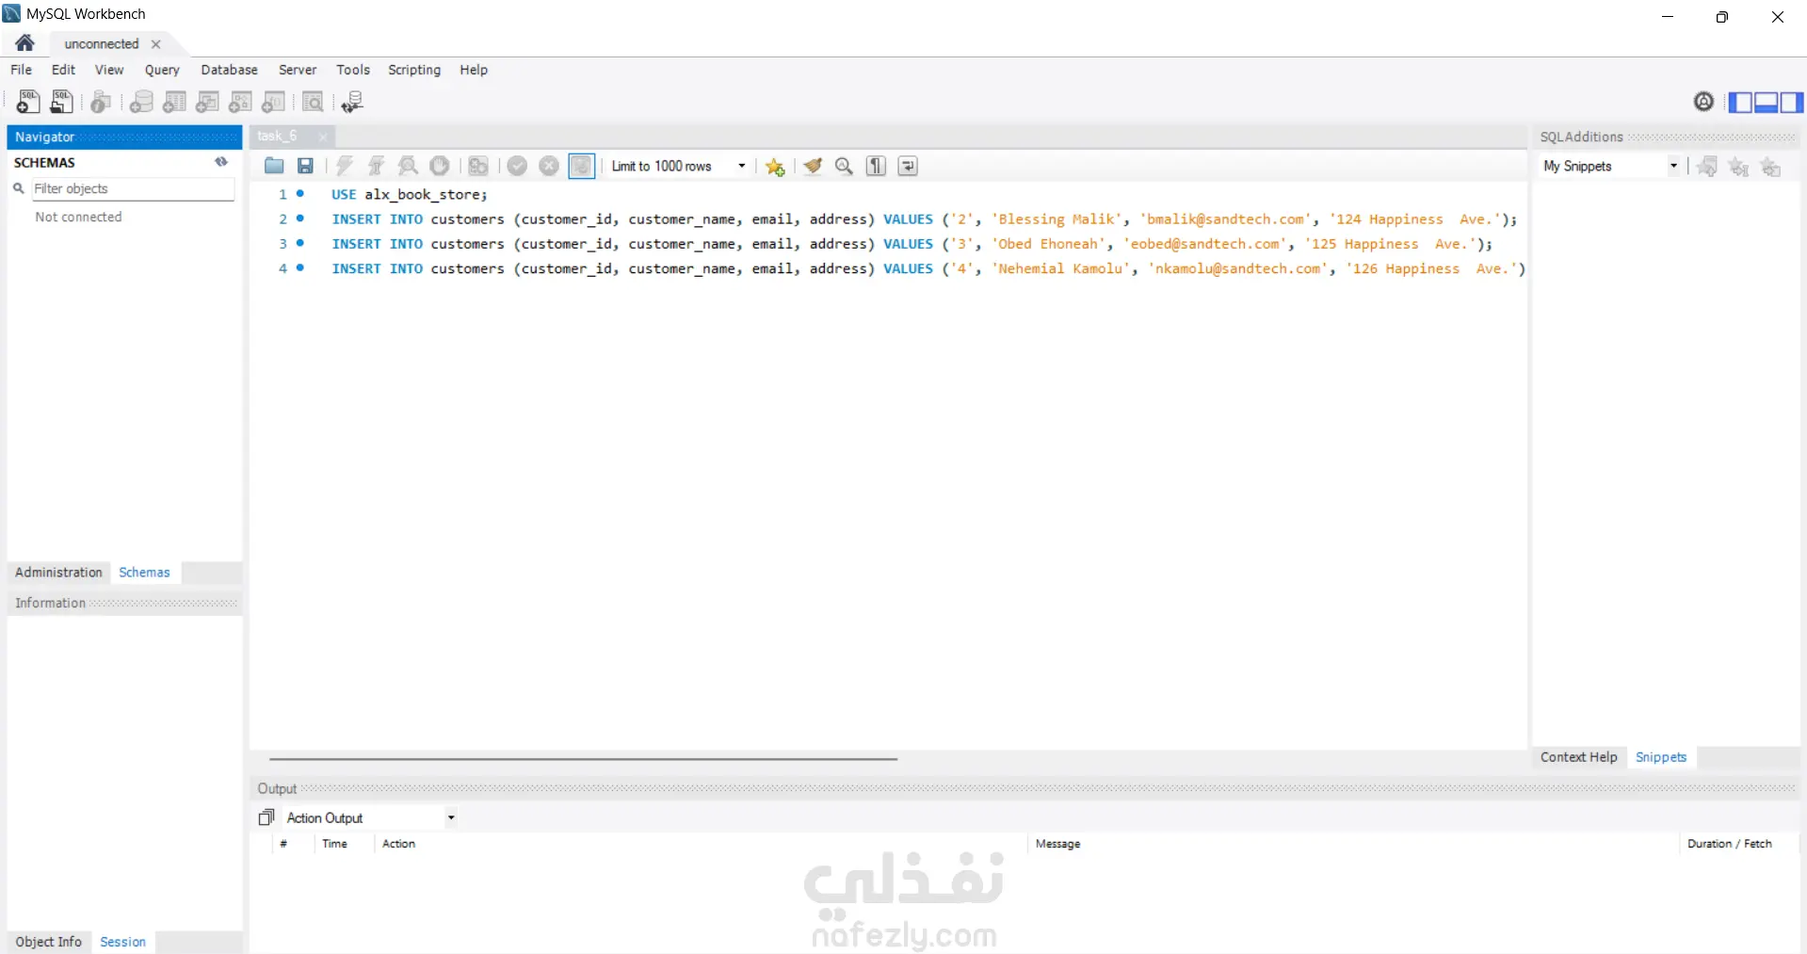
Task: Create a new SQL tab for queries
Action: pos(28,102)
